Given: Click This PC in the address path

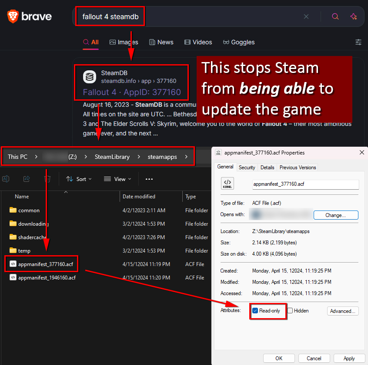Looking at the screenshot, I should (x=17, y=157).
